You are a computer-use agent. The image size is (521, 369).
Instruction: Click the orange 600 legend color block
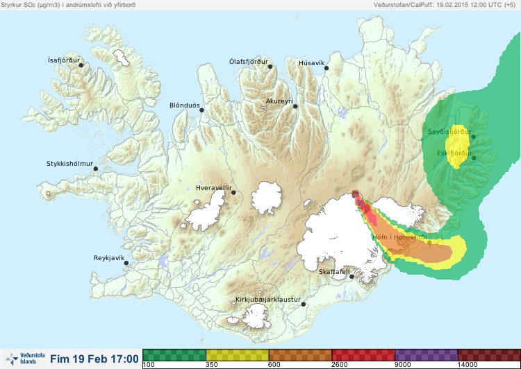tap(300, 354)
